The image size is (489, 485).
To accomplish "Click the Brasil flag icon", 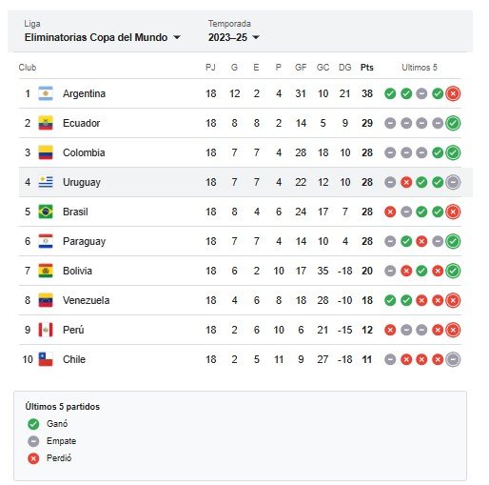I will (46, 212).
